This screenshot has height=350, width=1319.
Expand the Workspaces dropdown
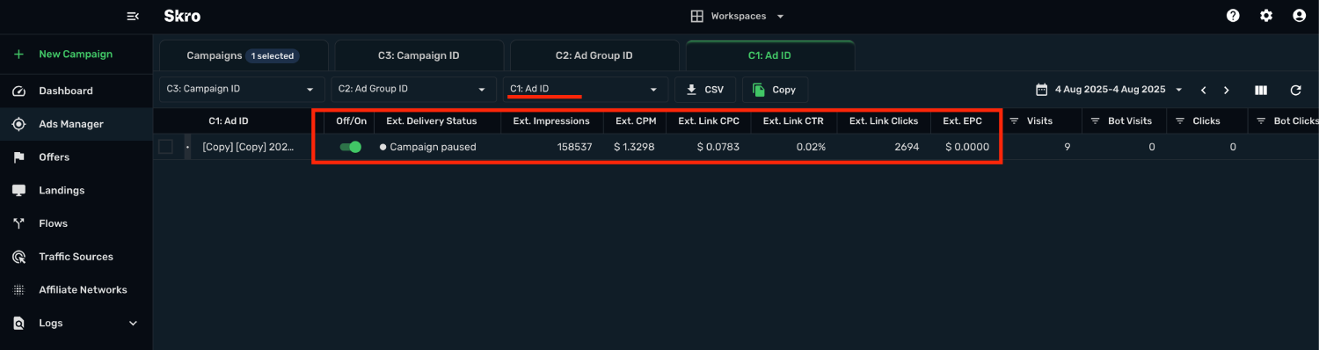[x=737, y=16]
